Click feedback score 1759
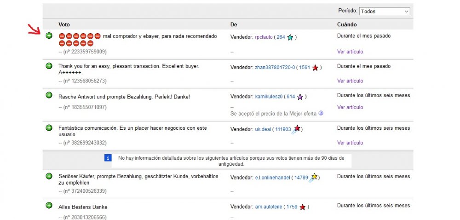The height and width of the screenshot is (220, 460). tap(292, 207)
